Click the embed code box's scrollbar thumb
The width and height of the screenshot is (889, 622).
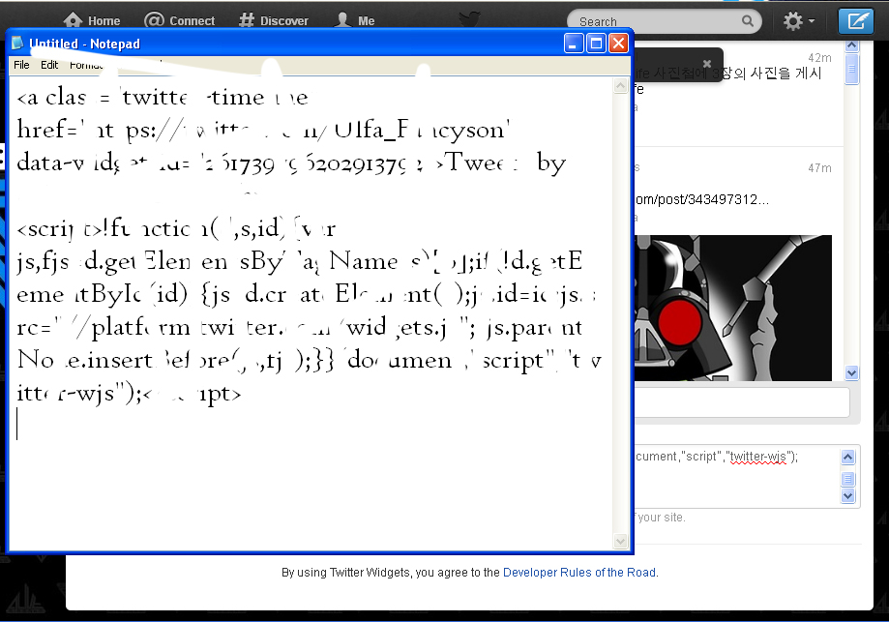tap(847, 479)
